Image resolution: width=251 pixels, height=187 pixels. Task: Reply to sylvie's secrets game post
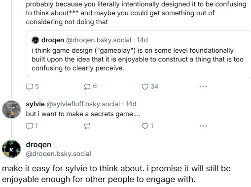[x=32, y=126]
